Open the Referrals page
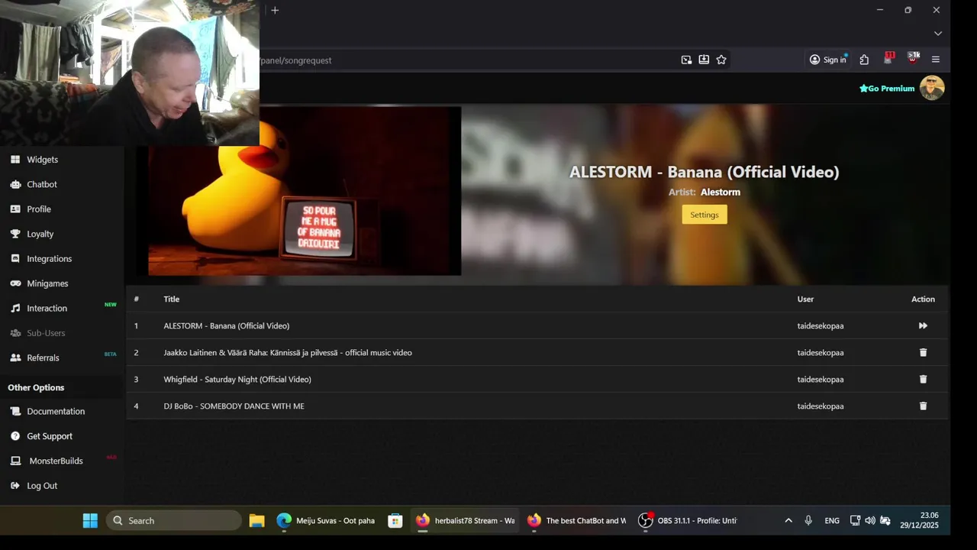 coord(43,357)
